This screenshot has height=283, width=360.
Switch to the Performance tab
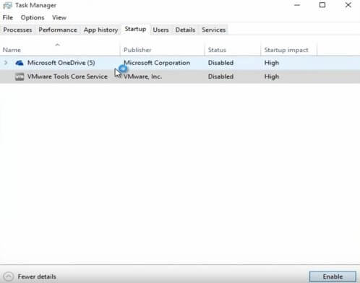coord(58,30)
